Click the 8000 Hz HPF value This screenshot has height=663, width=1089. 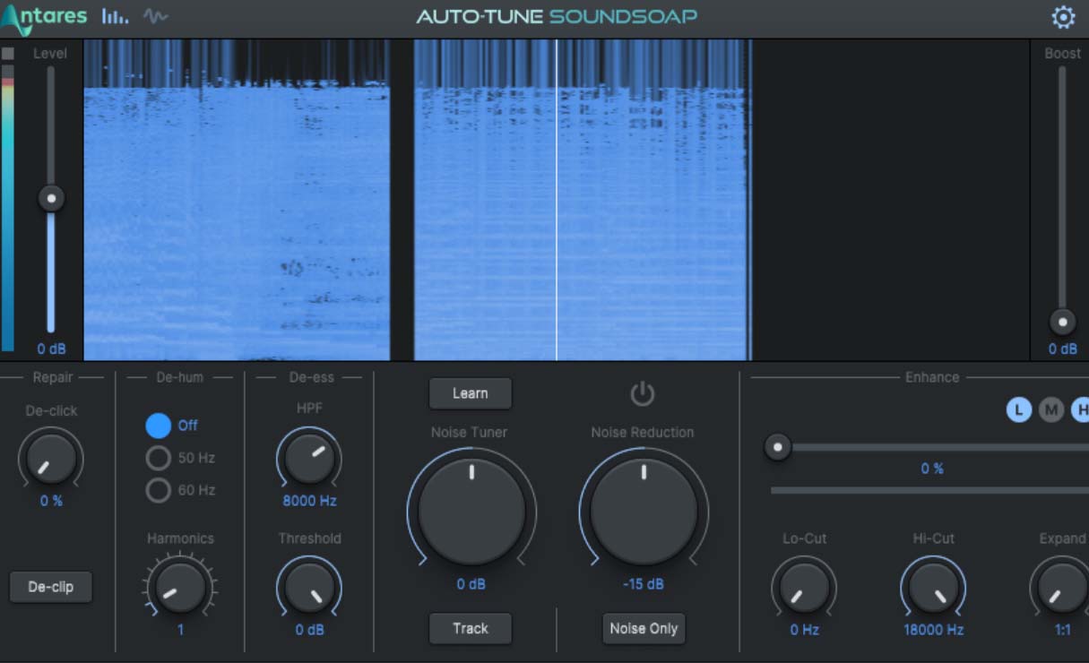309,501
